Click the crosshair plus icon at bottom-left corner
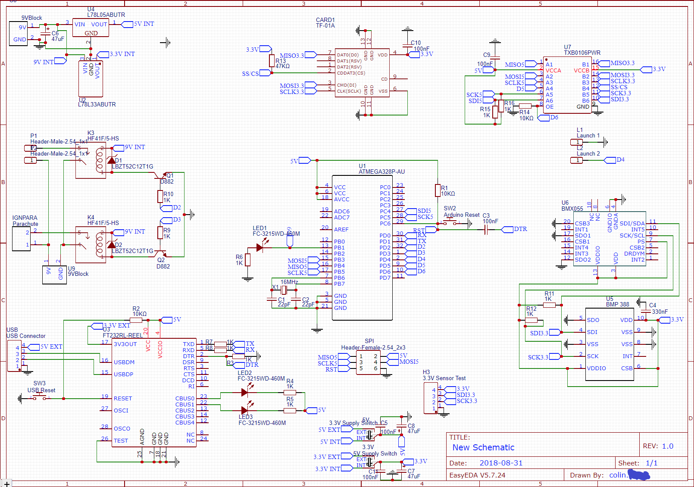 [x=7, y=484]
